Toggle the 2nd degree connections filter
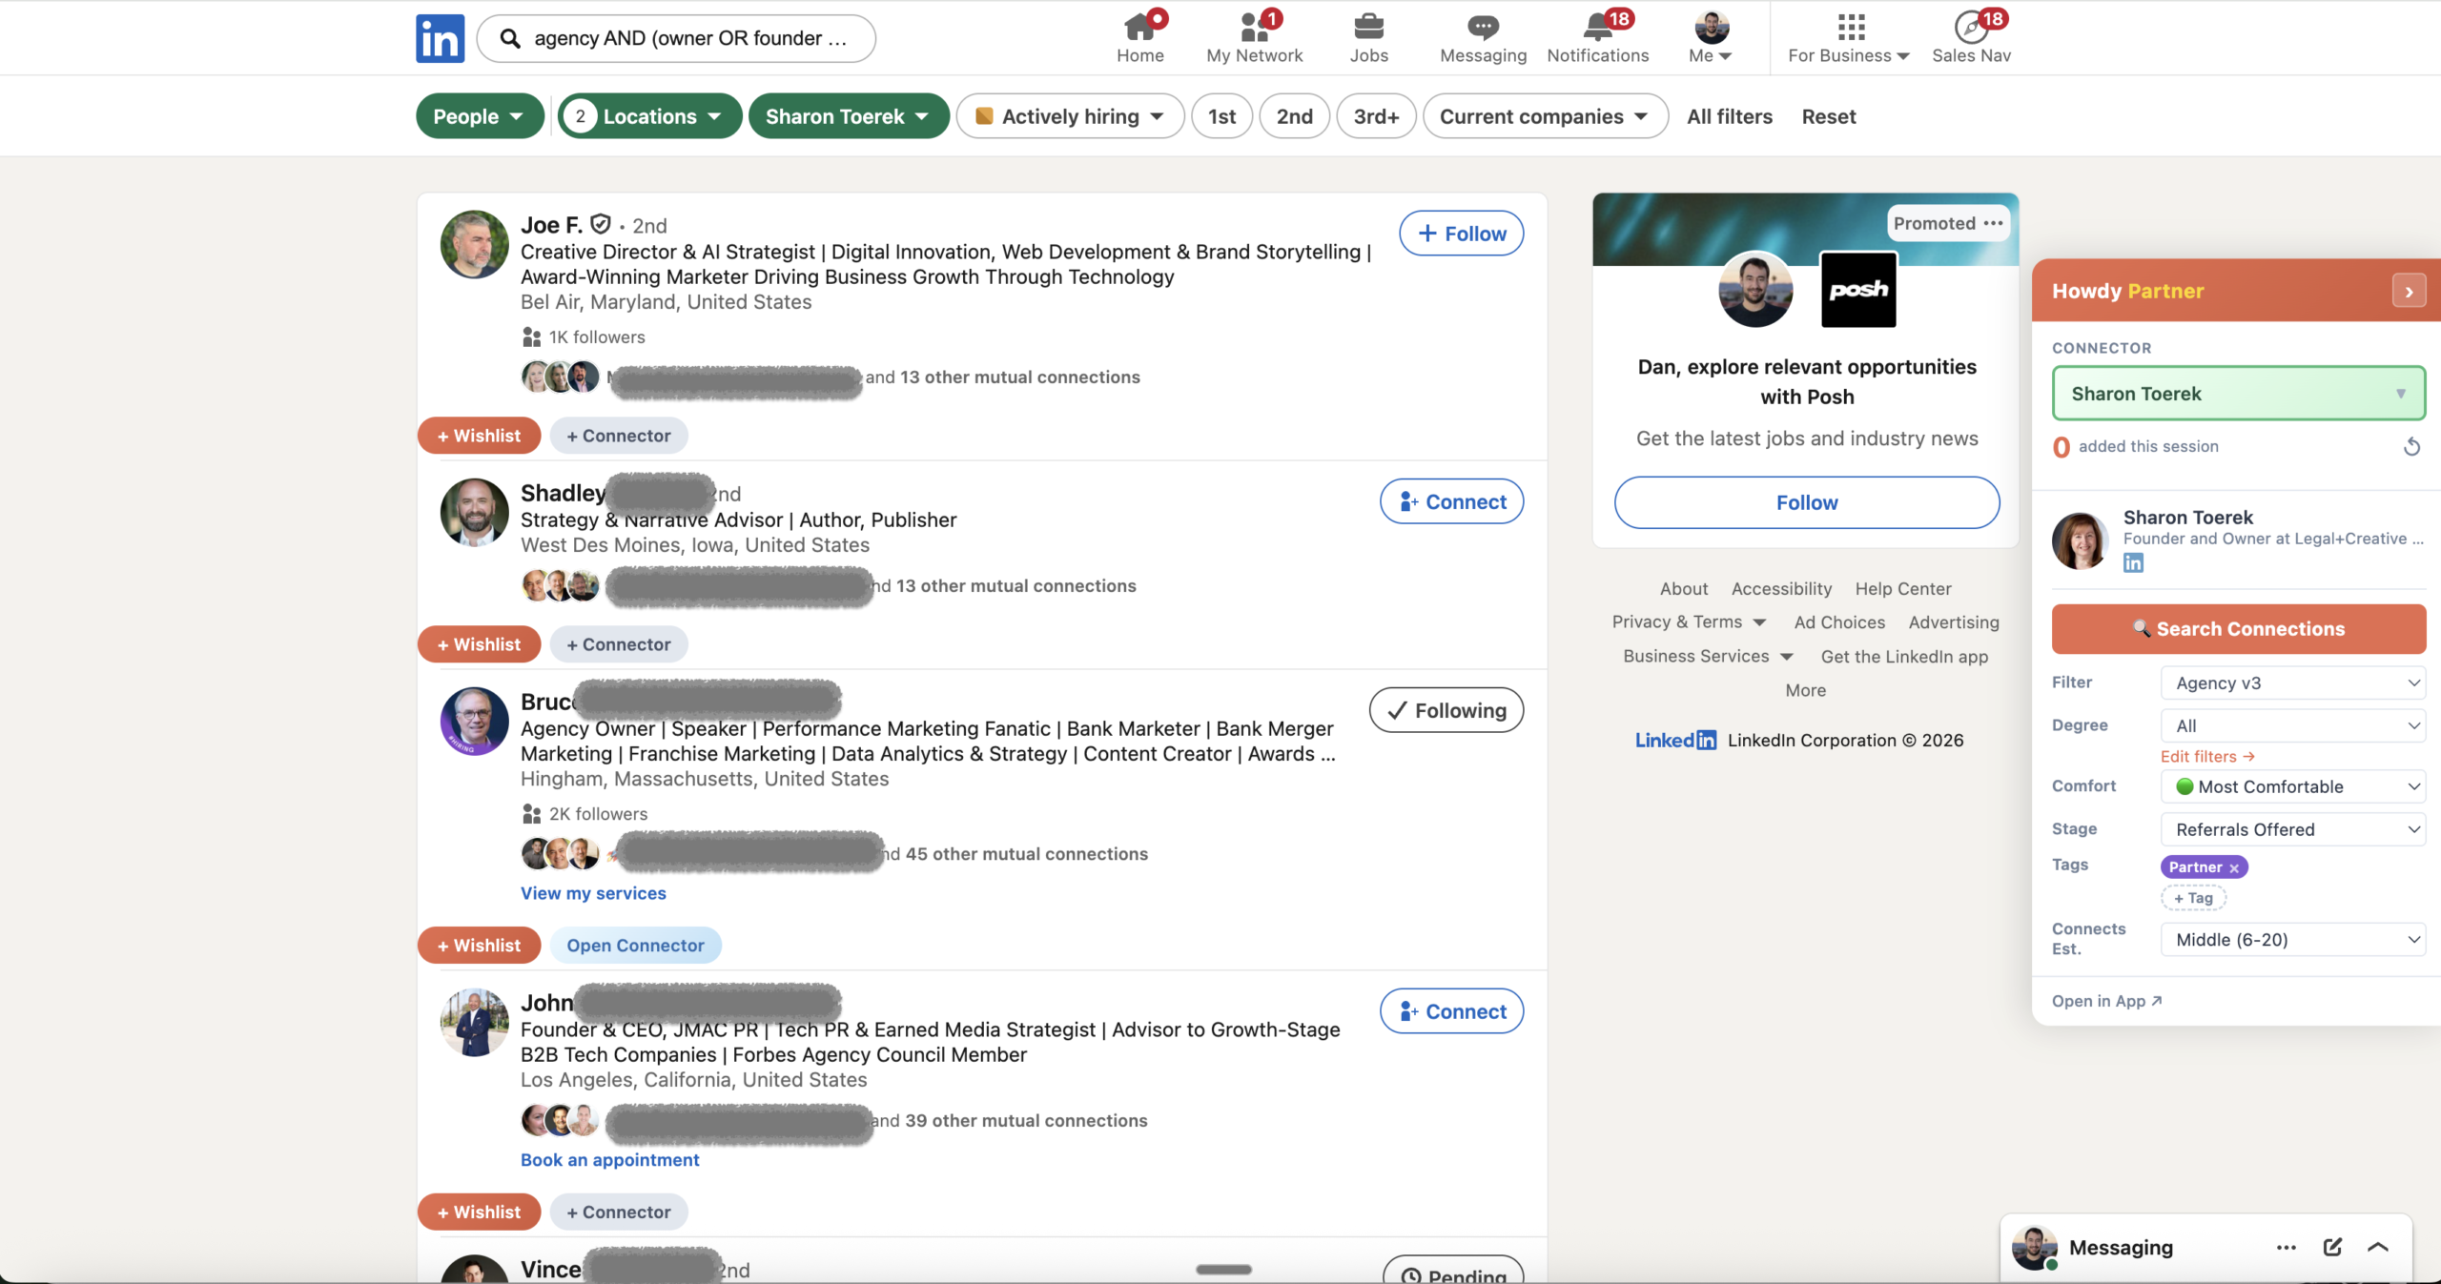 pos(1294,116)
